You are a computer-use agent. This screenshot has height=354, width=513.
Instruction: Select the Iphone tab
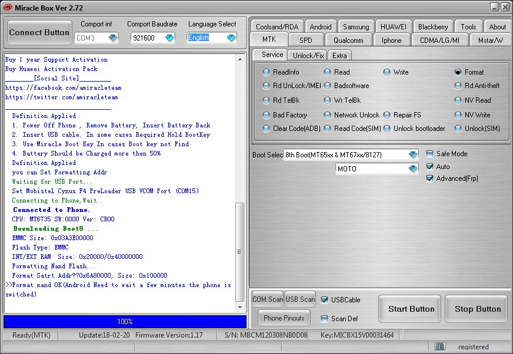[391, 40]
